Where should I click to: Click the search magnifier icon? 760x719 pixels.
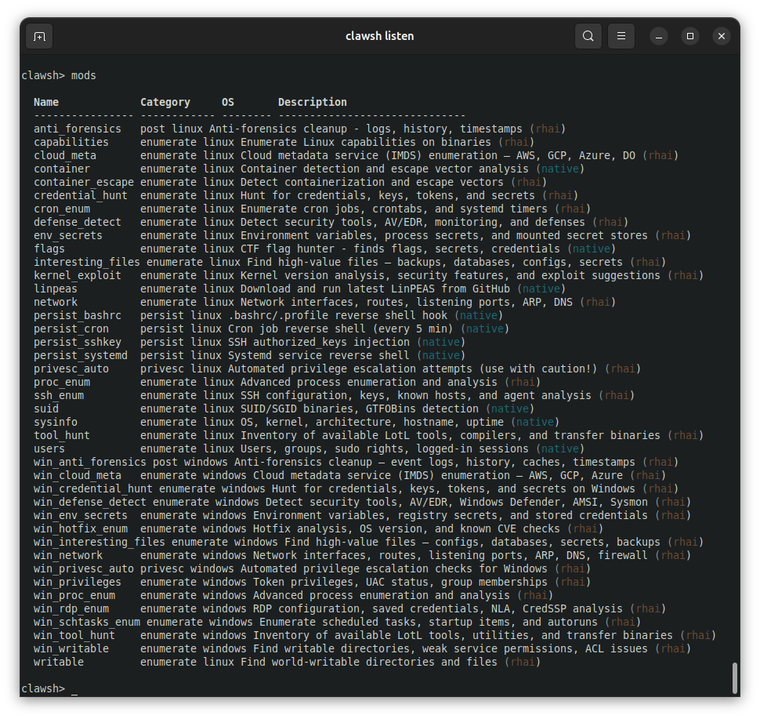(x=588, y=36)
